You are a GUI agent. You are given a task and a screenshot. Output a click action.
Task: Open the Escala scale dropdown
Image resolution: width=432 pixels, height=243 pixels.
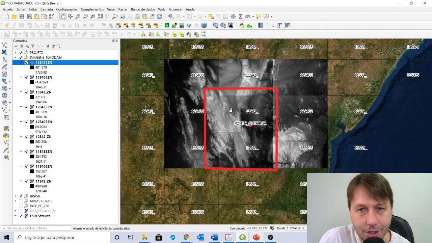coord(303,228)
